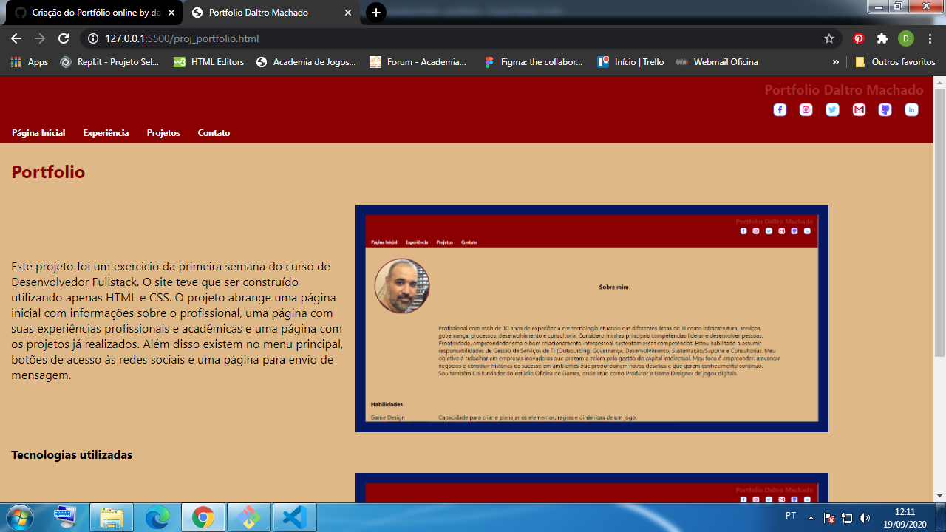Open Experiência in the site menu
The width and height of the screenshot is (946, 532).
coord(106,133)
